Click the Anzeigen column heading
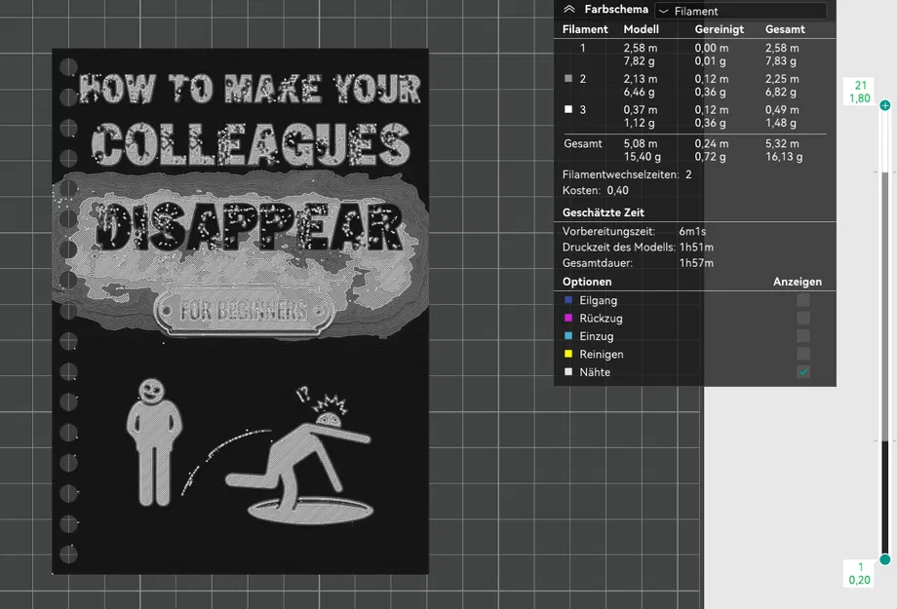This screenshot has width=897, height=609. (797, 282)
